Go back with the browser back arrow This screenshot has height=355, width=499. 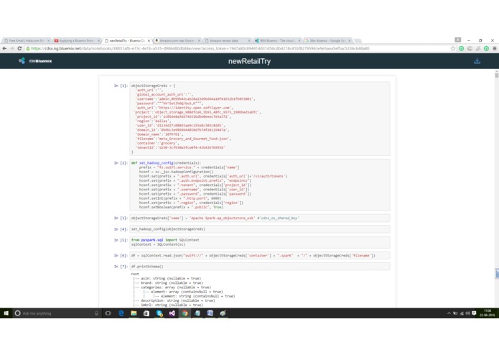pos(4,48)
